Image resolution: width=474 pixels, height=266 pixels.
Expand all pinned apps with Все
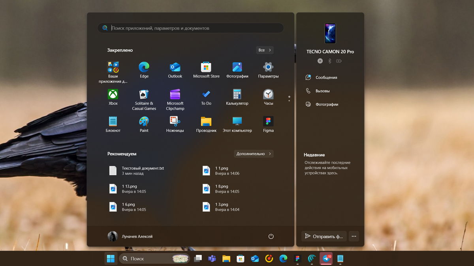(265, 50)
